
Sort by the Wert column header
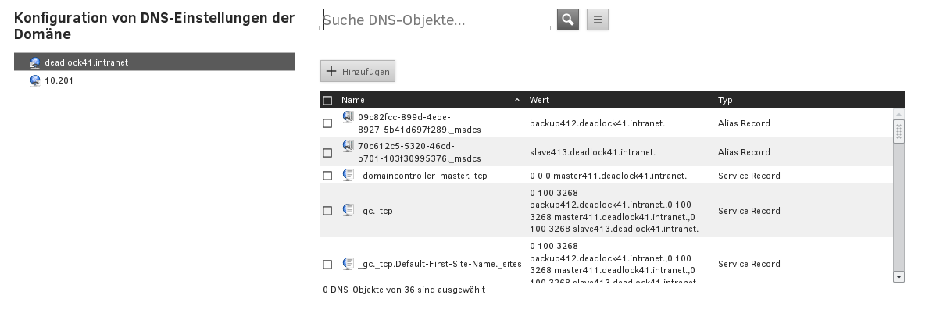tap(539, 101)
